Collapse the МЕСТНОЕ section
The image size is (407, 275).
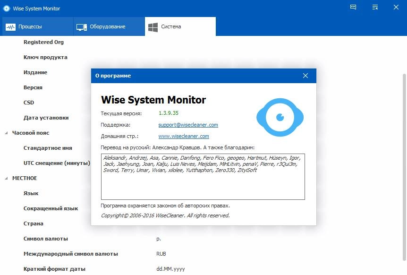coord(6,179)
